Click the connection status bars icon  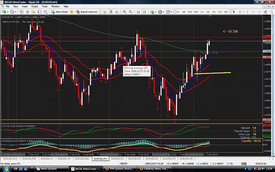click(244, 163)
